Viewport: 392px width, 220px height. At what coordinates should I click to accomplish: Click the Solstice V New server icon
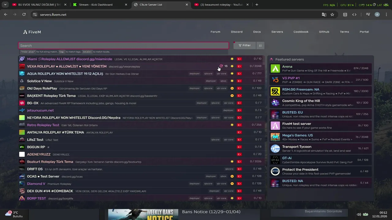22,81
